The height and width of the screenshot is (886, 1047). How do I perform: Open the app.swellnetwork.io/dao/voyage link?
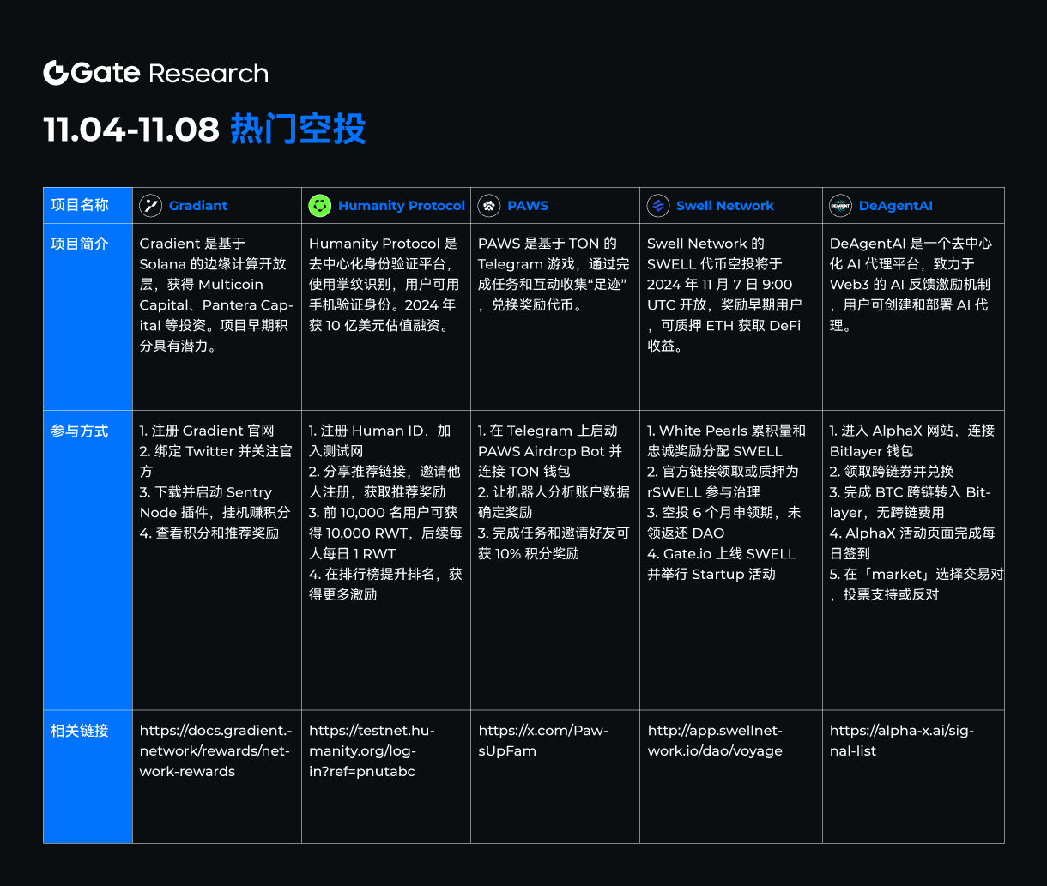point(714,740)
